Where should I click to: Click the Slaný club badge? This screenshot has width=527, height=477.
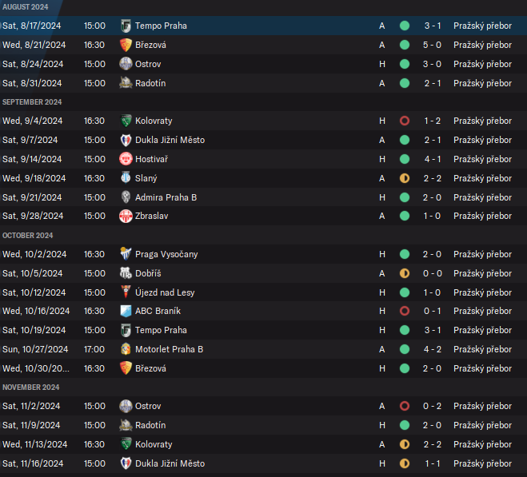[x=126, y=178]
